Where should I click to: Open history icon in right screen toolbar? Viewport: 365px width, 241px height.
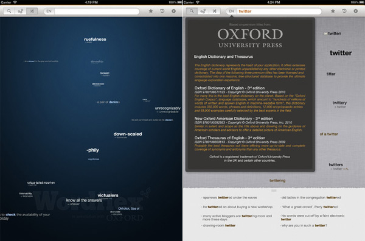(344, 11)
